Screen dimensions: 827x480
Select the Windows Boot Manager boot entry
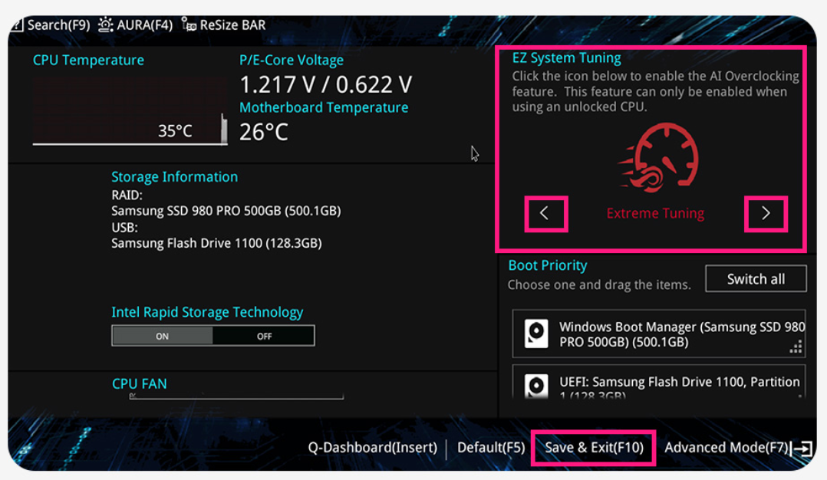tap(675, 334)
